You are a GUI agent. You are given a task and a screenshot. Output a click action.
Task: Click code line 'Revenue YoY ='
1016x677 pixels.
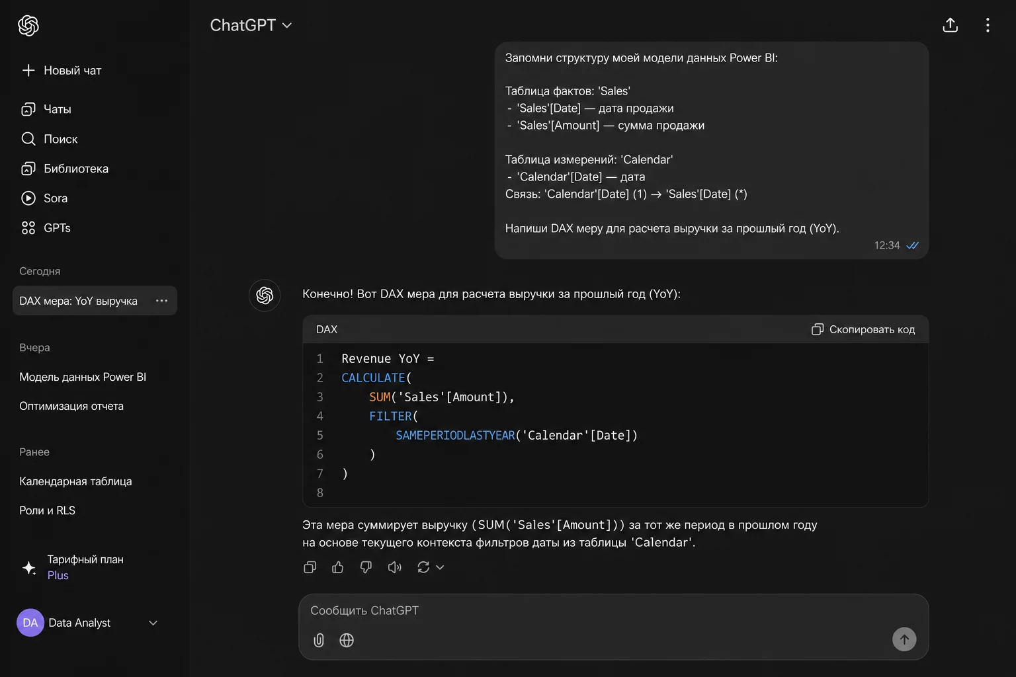(388, 358)
